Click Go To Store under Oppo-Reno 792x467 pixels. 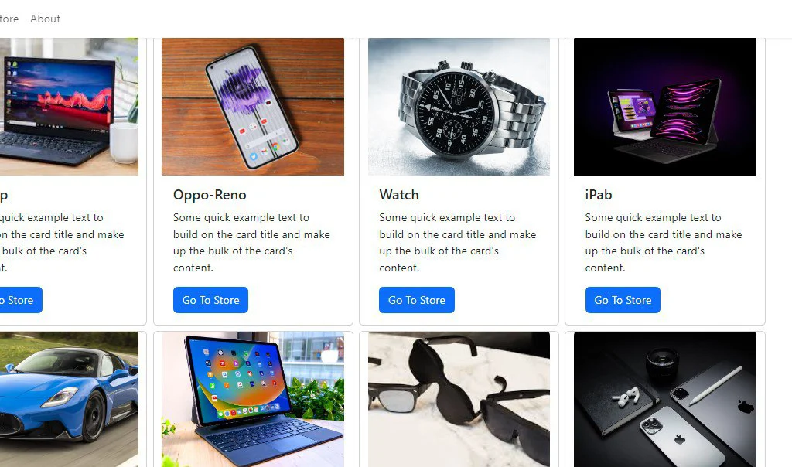[x=210, y=300]
